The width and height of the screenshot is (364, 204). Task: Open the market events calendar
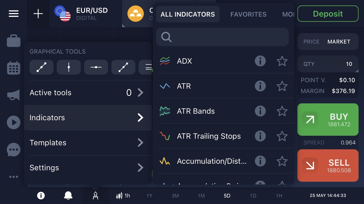click(x=13, y=68)
